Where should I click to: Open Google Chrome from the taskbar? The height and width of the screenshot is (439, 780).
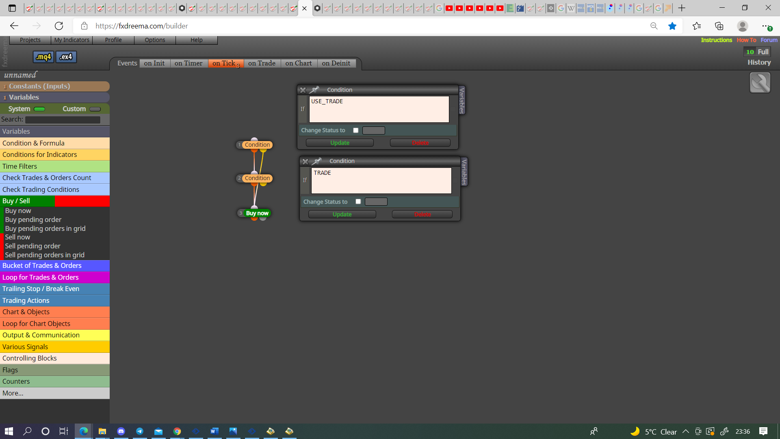pos(177,431)
